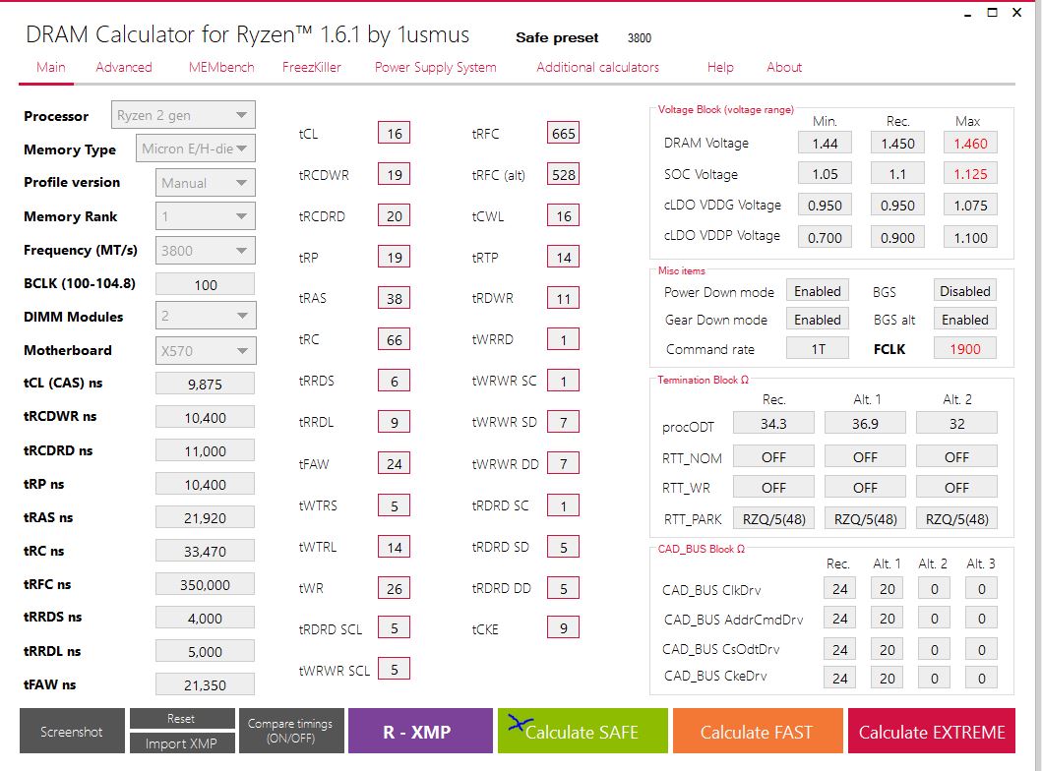Click the BGS Disabled field
Image resolution: width=1042 pixels, height=771 pixels.
coord(965,291)
